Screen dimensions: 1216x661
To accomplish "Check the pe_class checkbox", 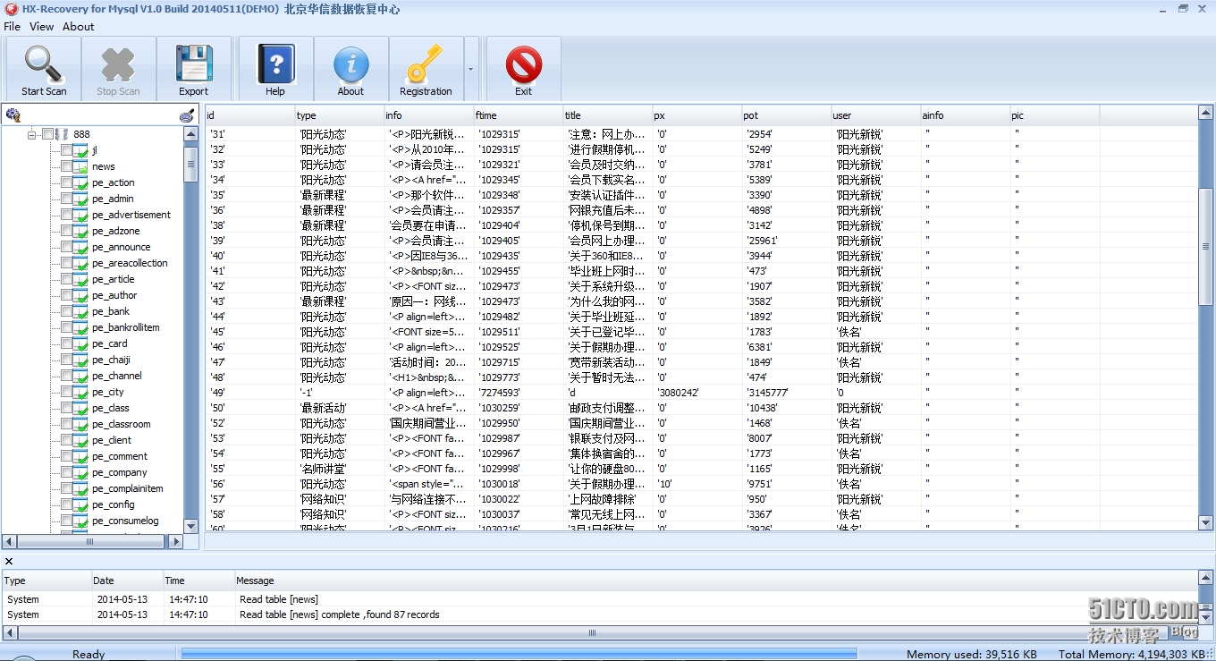I will pyautogui.click(x=66, y=408).
